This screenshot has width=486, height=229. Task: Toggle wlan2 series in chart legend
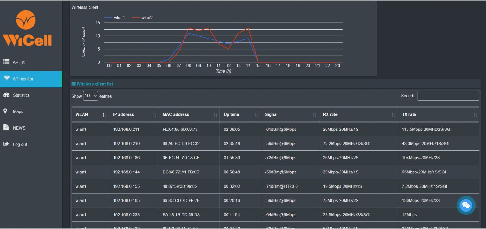[x=142, y=18]
